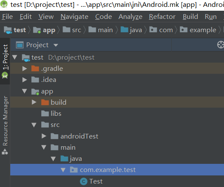Select the Test class file
Screen dimensions: 224x187
117,181
